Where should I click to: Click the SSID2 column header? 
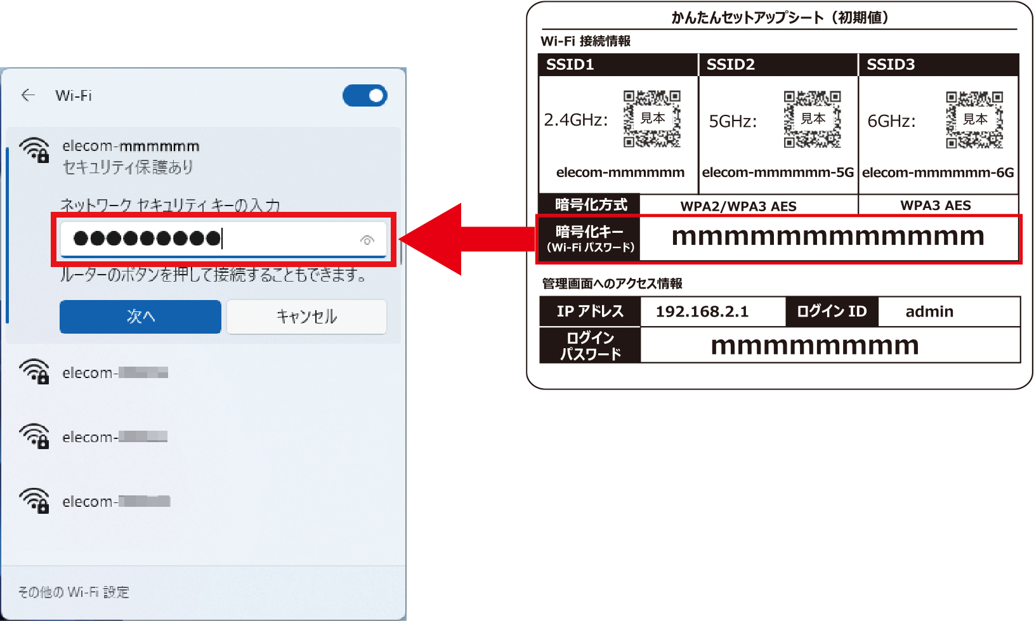[778, 65]
